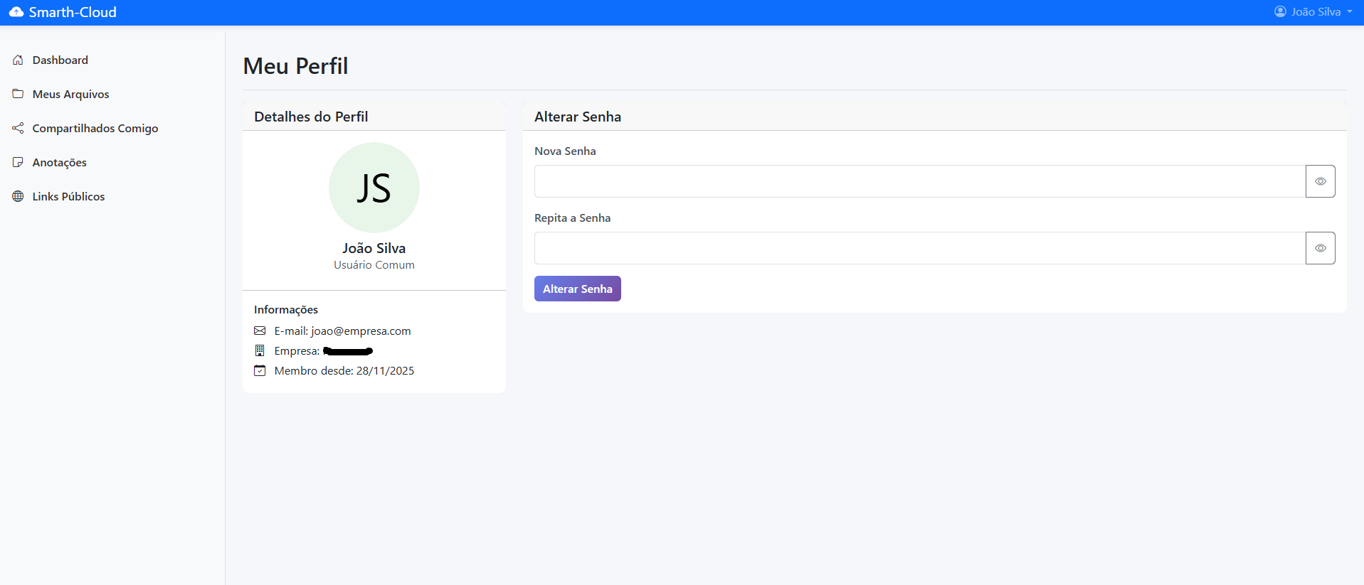Click the envelope icon beside E-mail

coord(260,331)
